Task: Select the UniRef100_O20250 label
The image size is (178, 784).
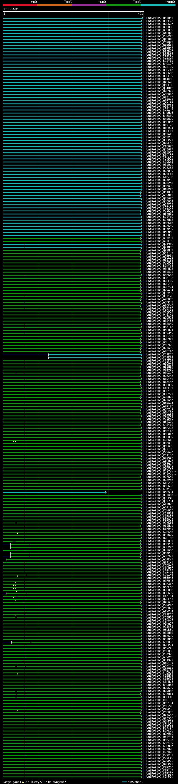Action: click(x=159, y=183)
